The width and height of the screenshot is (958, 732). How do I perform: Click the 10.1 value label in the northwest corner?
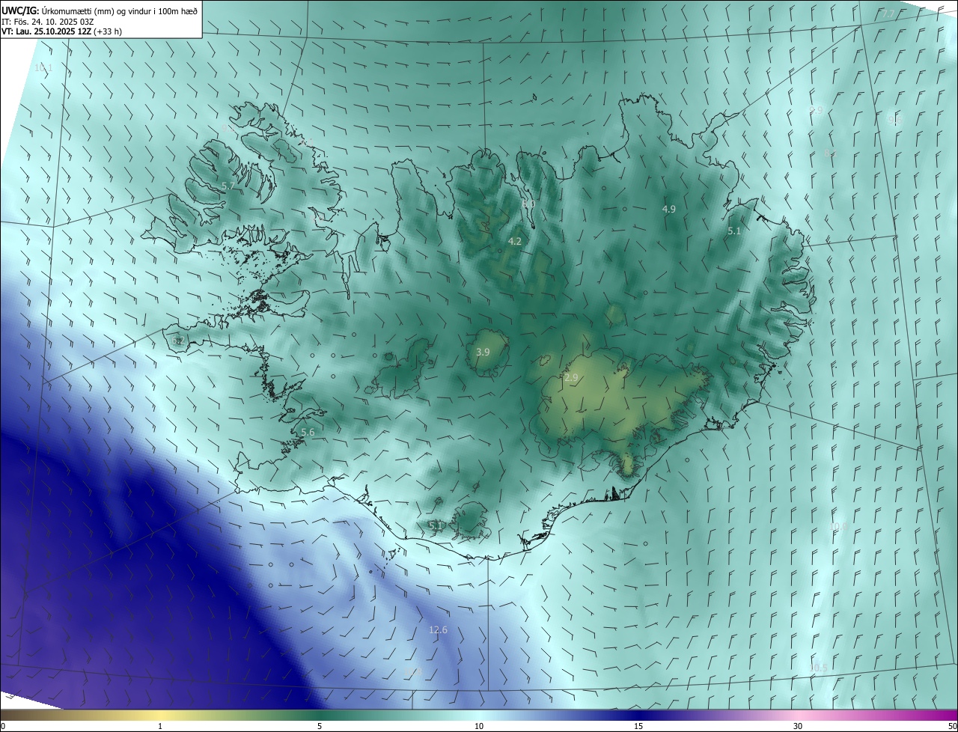pyautogui.click(x=43, y=68)
